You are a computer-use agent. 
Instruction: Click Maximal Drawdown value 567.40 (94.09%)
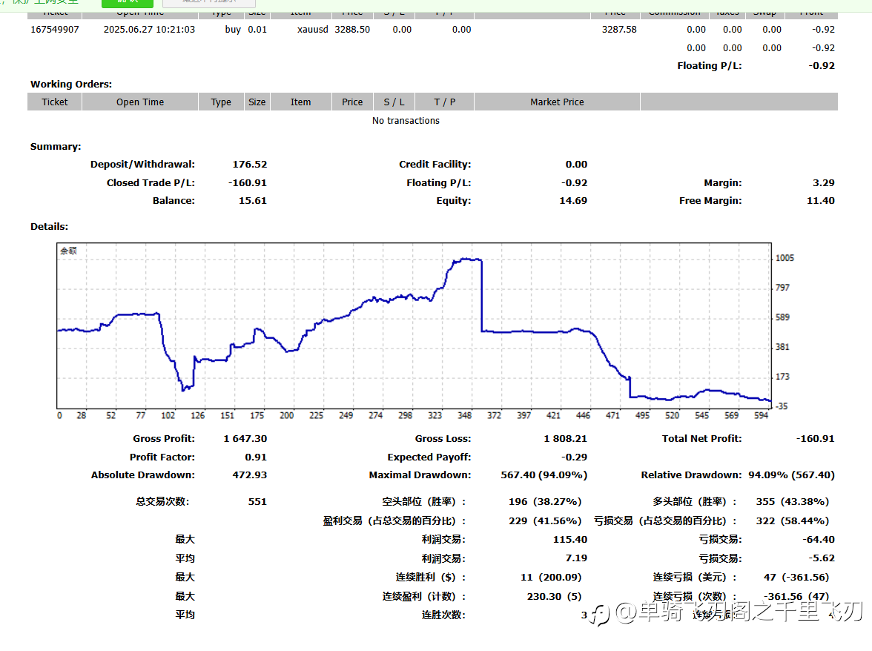click(x=544, y=475)
